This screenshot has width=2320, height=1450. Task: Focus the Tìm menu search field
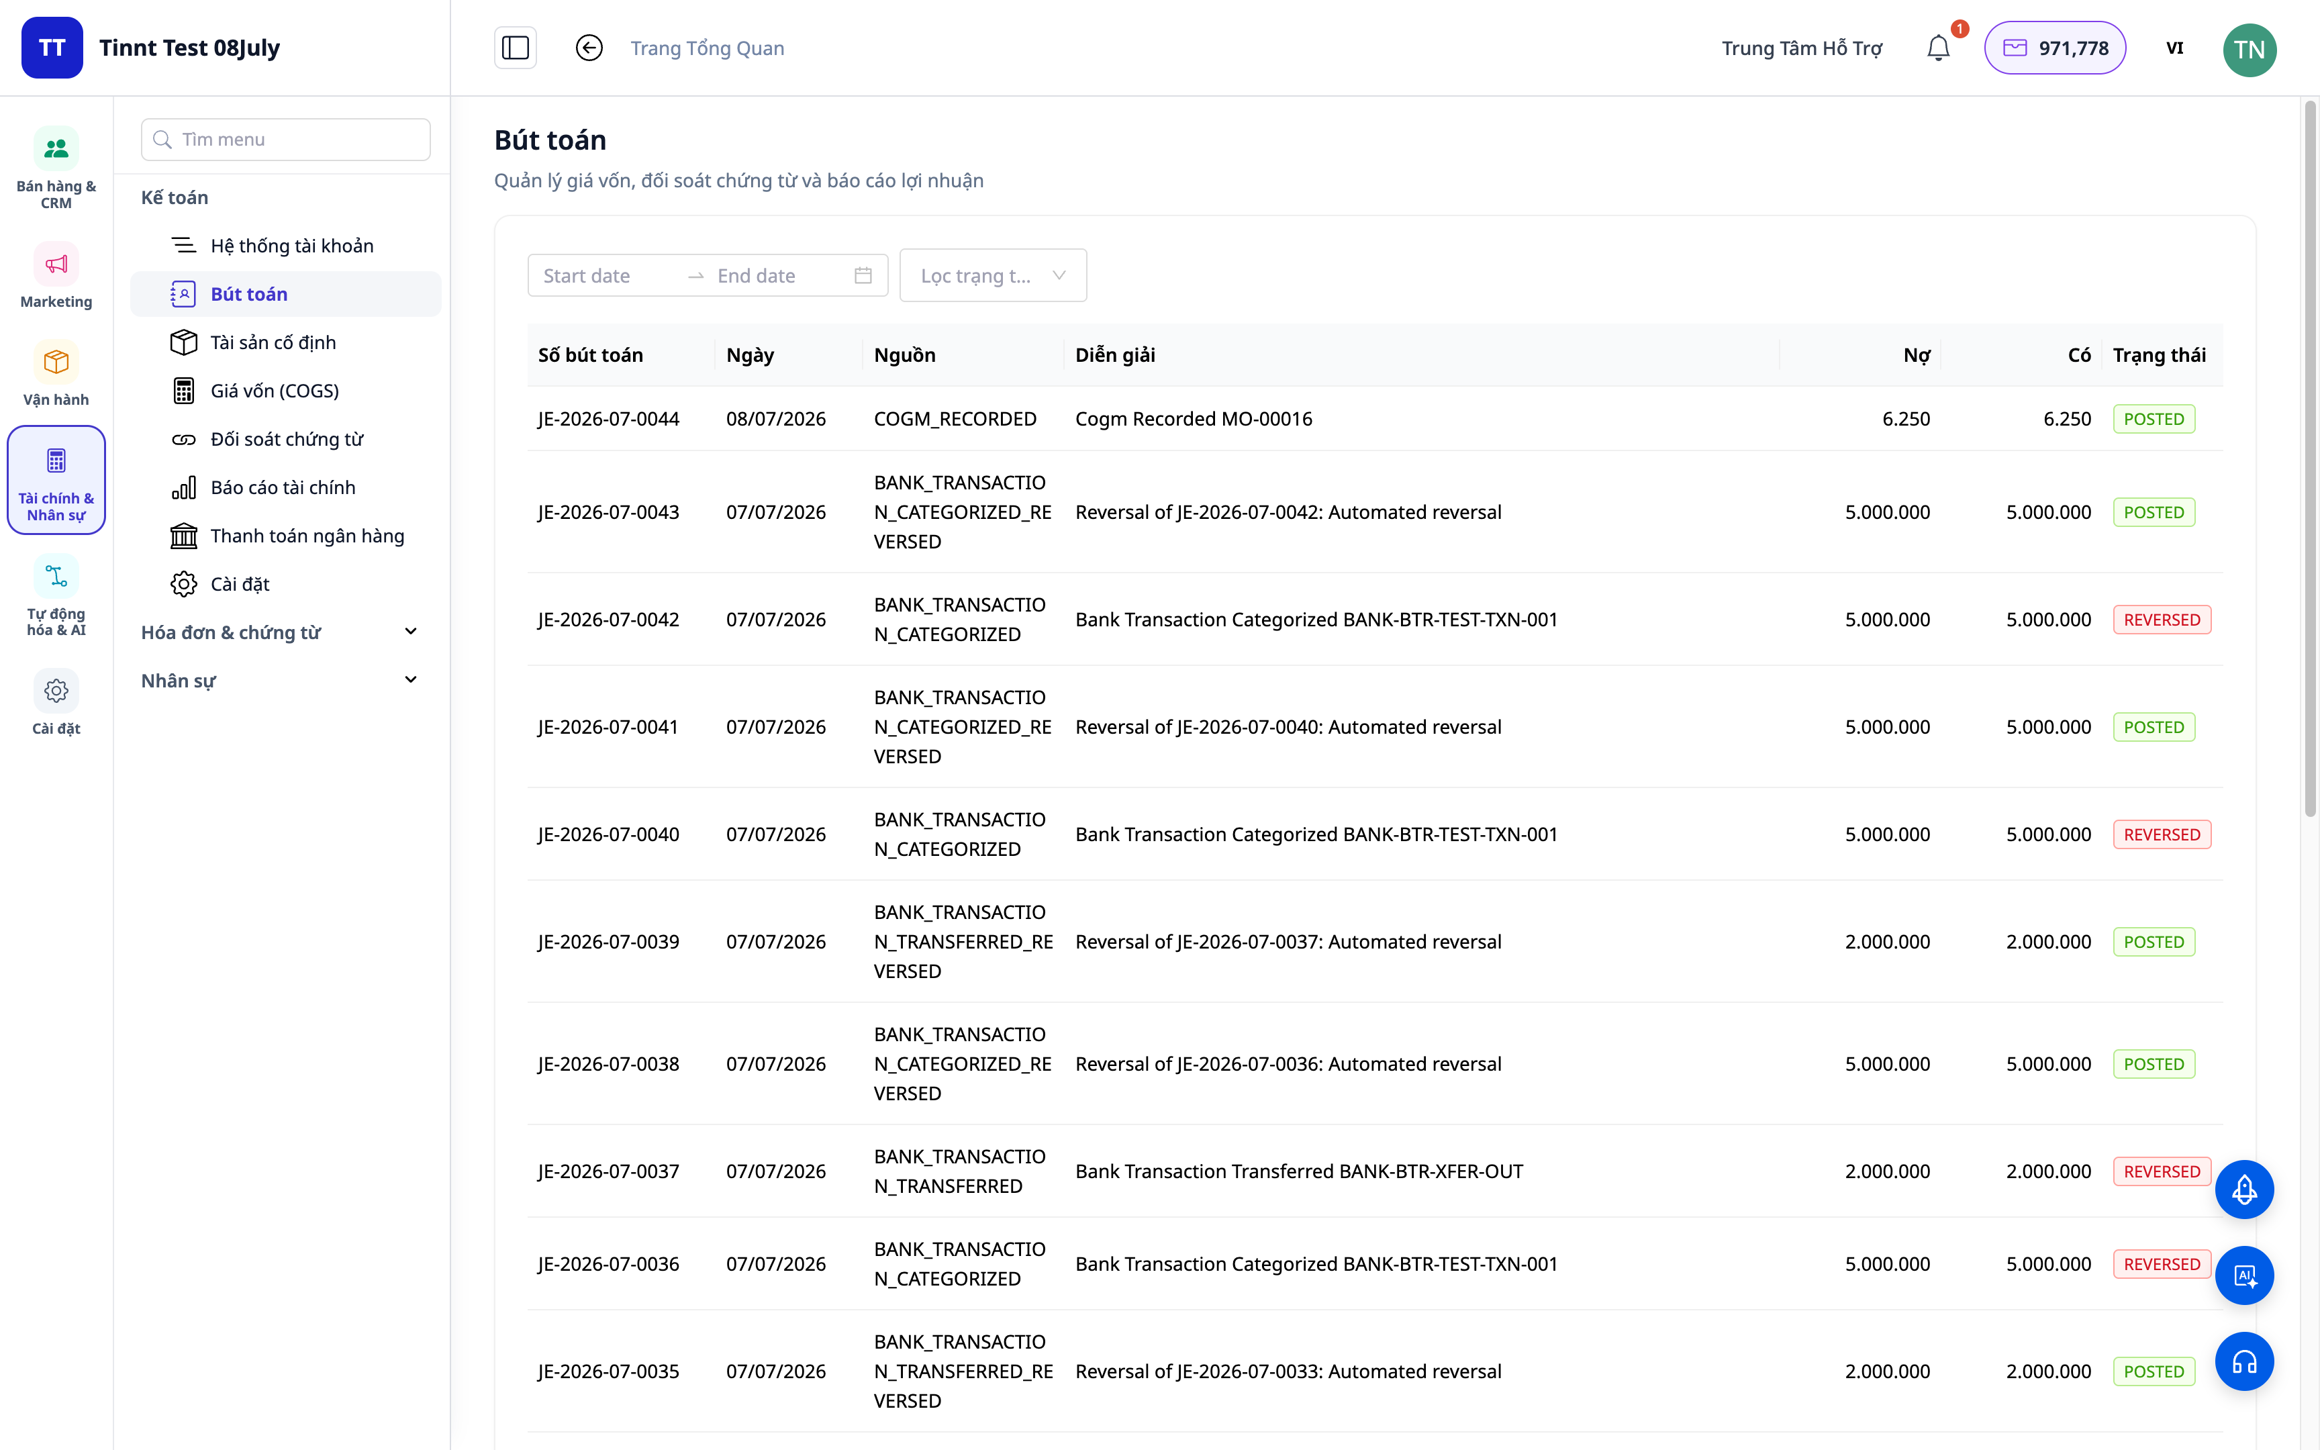click(286, 139)
